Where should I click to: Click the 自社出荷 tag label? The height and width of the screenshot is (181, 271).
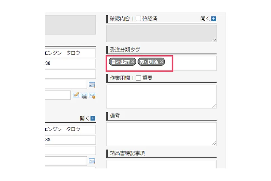pyautogui.click(x=121, y=62)
